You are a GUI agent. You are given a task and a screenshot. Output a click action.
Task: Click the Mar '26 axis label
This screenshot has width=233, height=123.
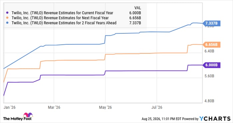click(54, 107)
